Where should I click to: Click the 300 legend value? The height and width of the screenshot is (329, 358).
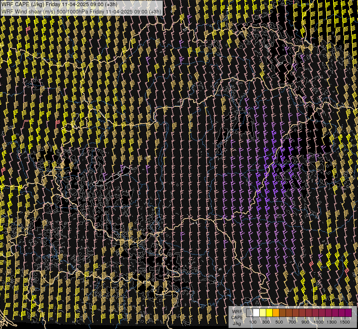click(266, 322)
